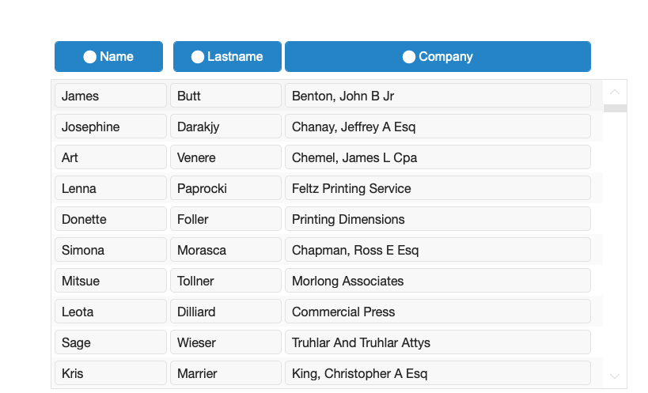Select the Kris name field
This screenshot has width=648, height=393.
[111, 373]
